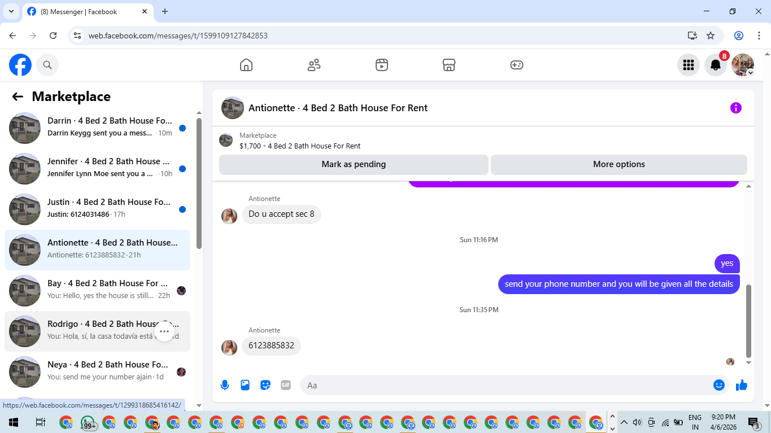Open Justin's house rental conversation
The height and width of the screenshot is (433, 771).
pyautogui.click(x=97, y=209)
